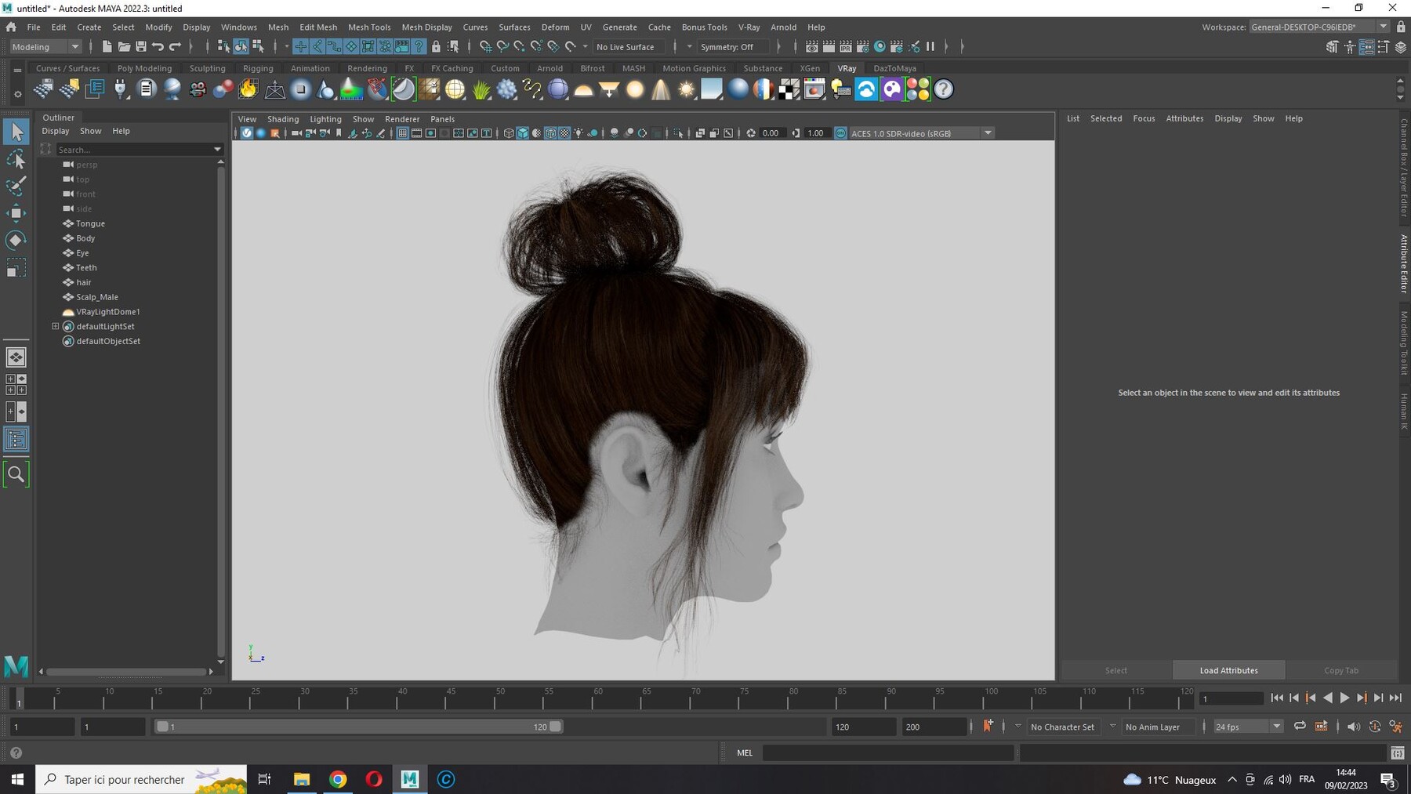Select the Rotate tool in toolbox
The image size is (1411, 794).
click(x=16, y=240)
